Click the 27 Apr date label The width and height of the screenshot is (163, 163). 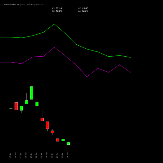(52, 155)
